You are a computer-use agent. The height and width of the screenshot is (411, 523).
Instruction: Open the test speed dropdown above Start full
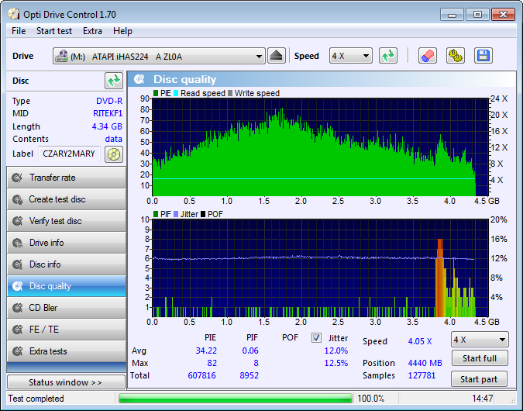click(480, 340)
